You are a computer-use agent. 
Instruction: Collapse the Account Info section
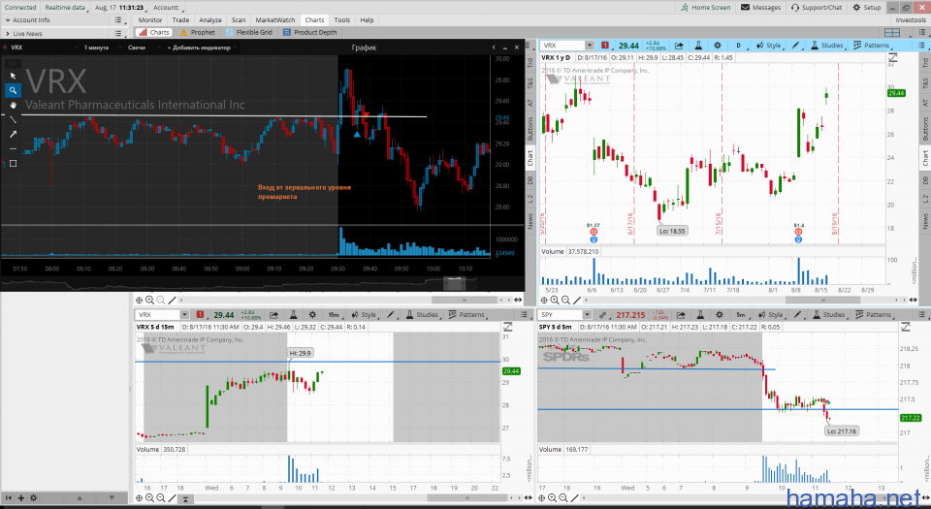tap(8, 20)
